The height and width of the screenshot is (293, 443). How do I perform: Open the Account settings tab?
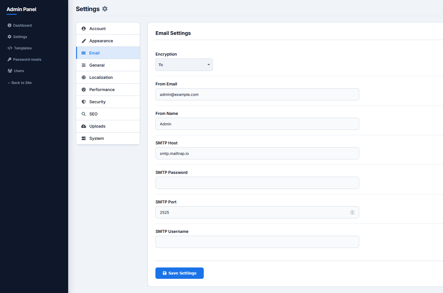108,29
